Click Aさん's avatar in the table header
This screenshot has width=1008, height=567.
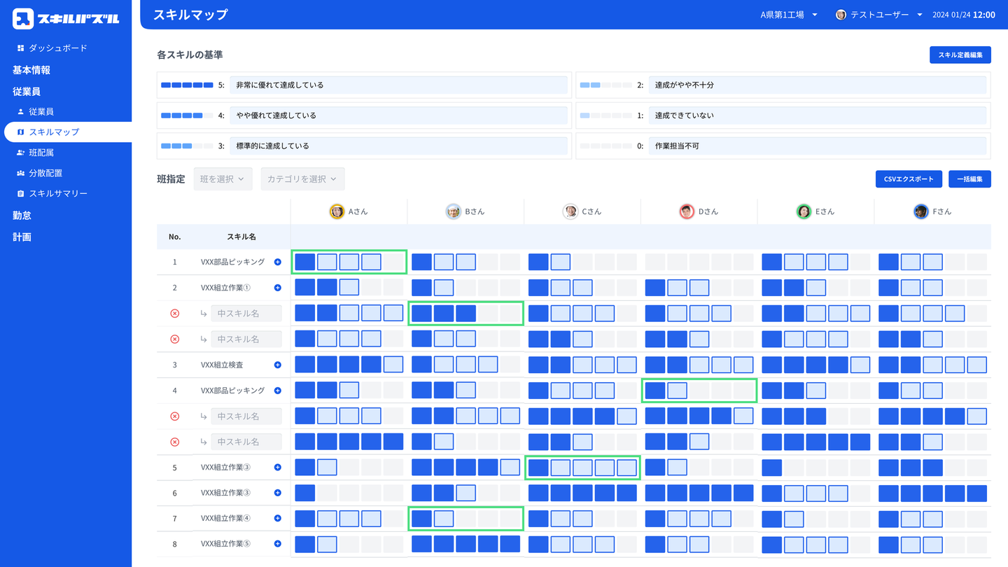(x=337, y=211)
